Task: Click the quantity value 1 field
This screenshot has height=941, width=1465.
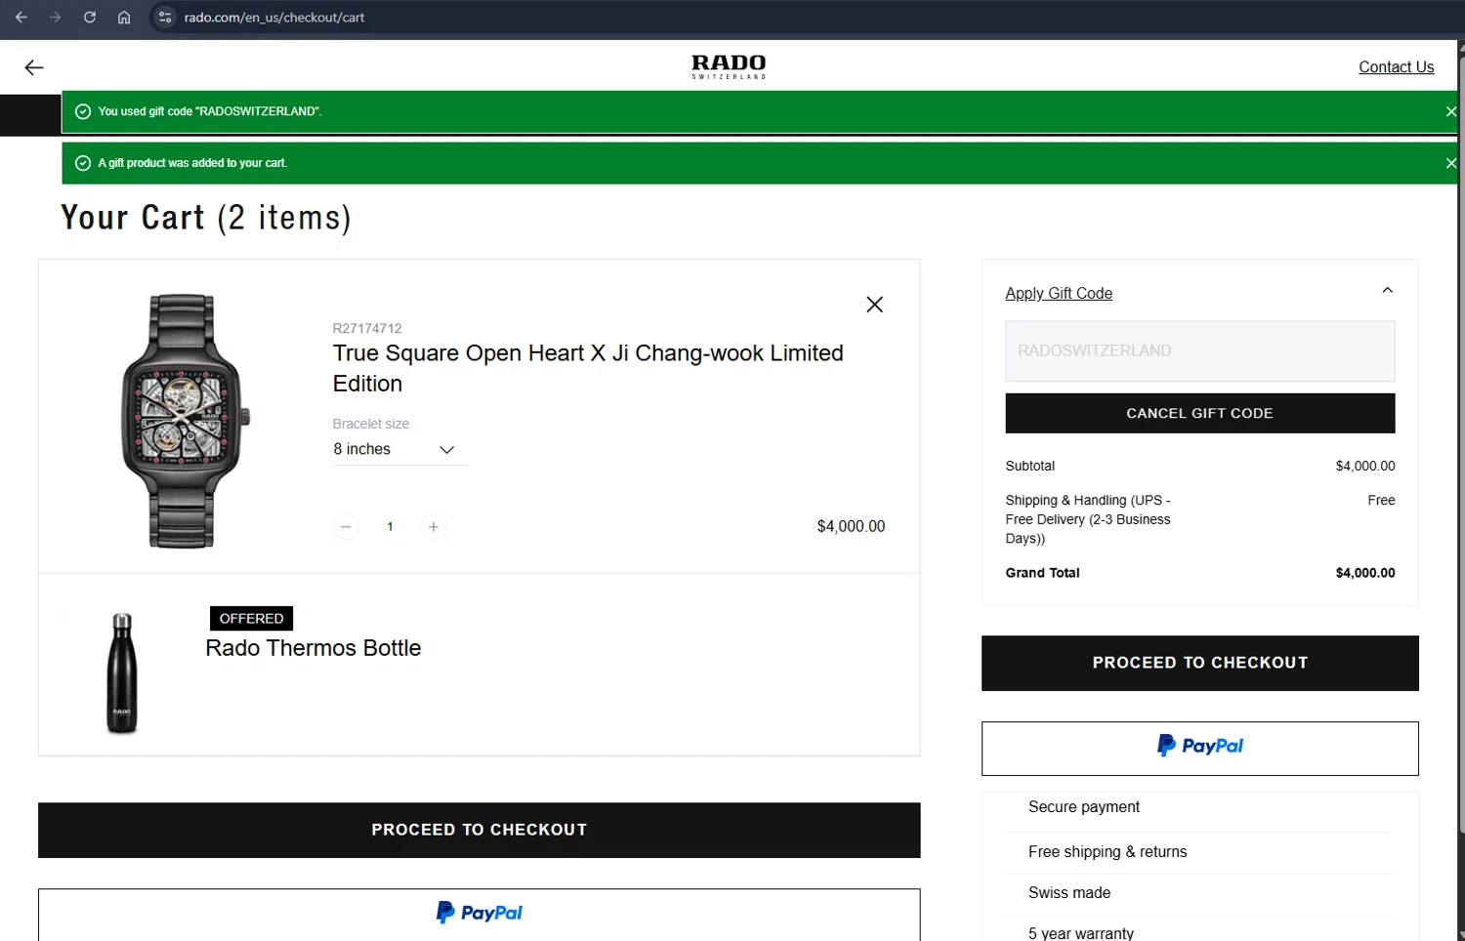Action: pyautogui.click(x=390, y=526)
